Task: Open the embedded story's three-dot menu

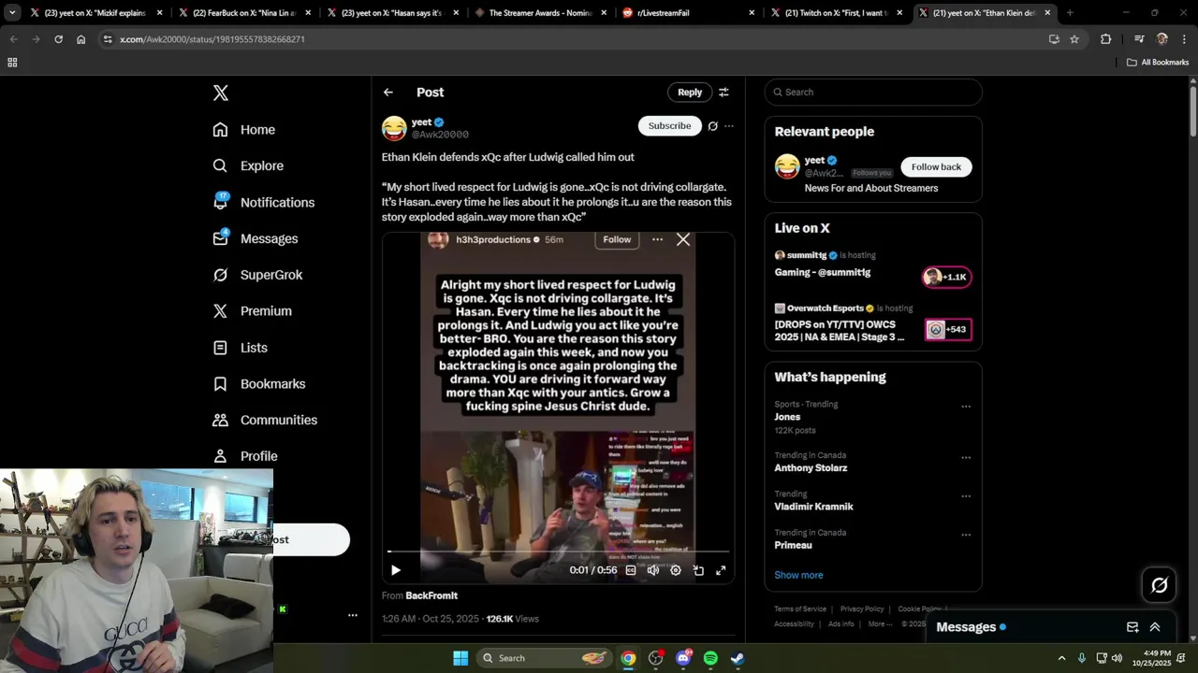Action: pyautogui.click(x=657, y=239)
